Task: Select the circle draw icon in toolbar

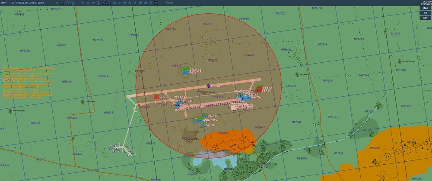Action: point(67,3)
